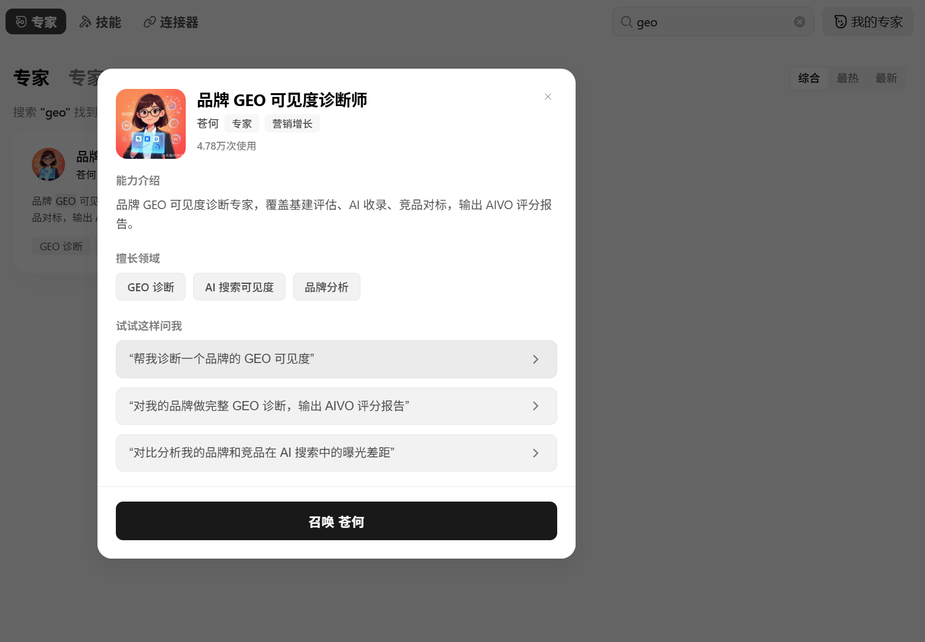Screen dimensions: 925x642
Task: Sort results by 最热
Action: pos(848,78)
